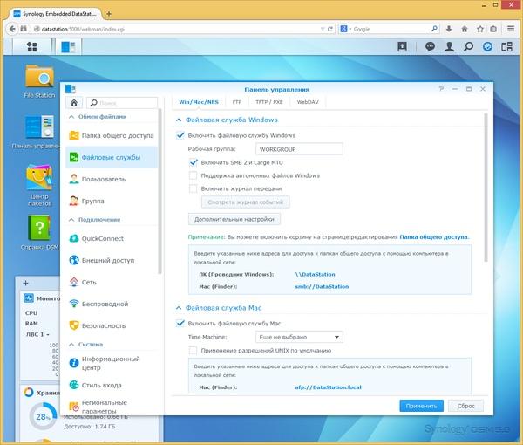Open blue circular check status icon in DSM toolbar

pos(487,47)
